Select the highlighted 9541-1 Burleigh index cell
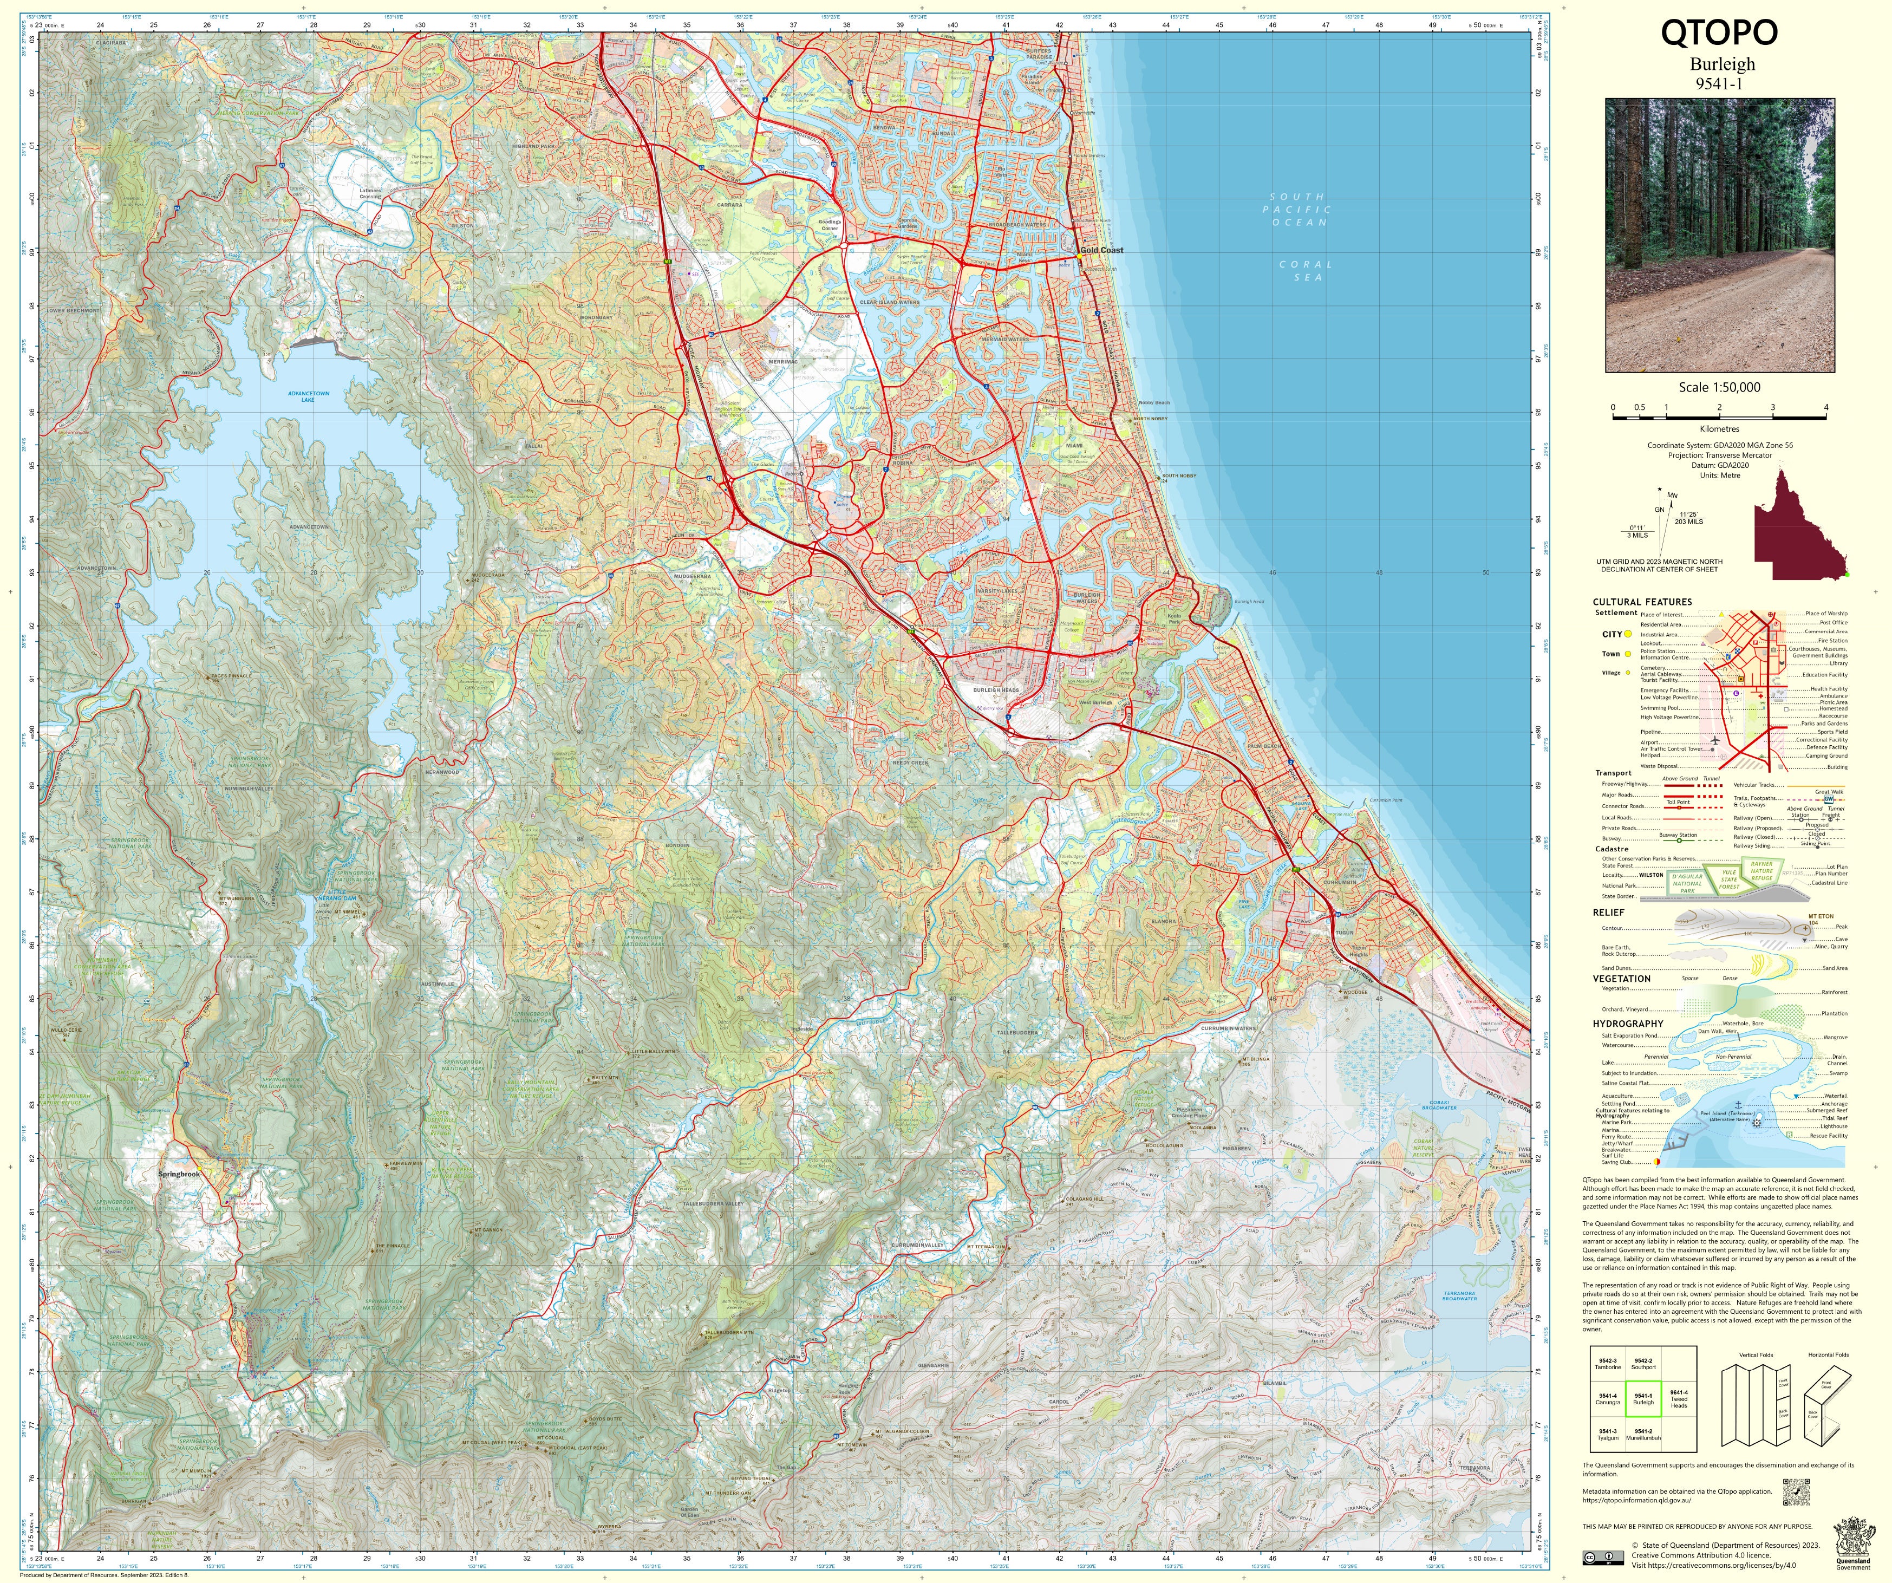This screenshot has height=1583, width=1892. 1643,1399
